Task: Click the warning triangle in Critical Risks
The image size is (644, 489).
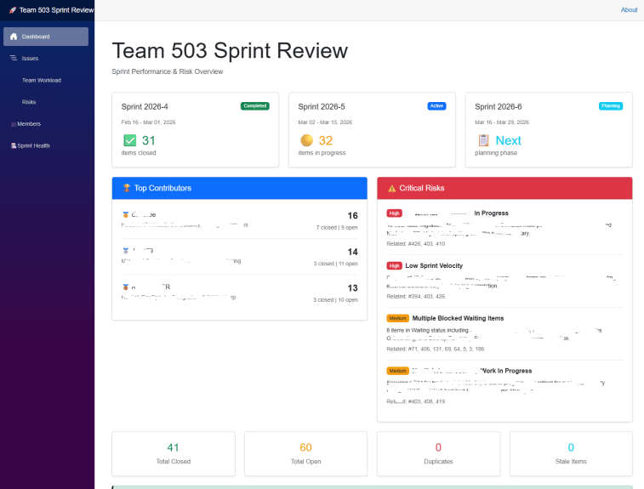Action: (391, 188)
